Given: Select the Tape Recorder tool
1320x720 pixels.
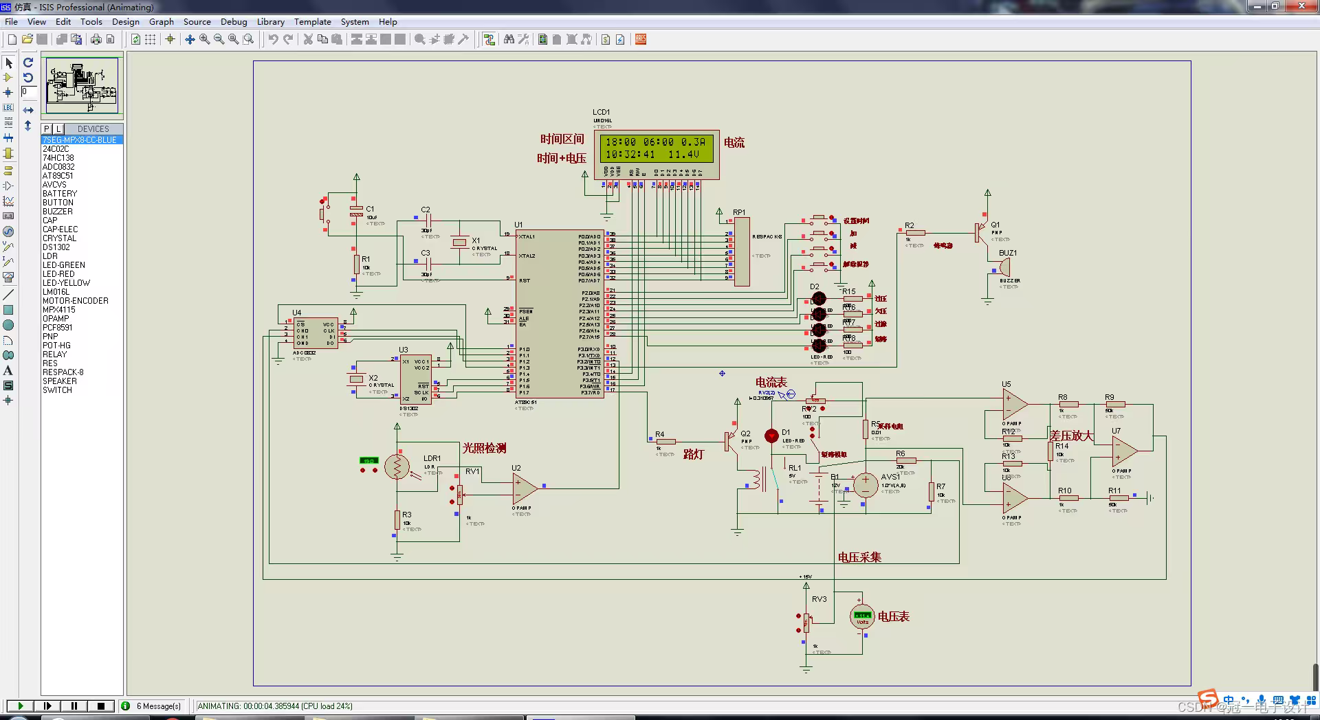Looking at the screenshot, I should (8, 216).
